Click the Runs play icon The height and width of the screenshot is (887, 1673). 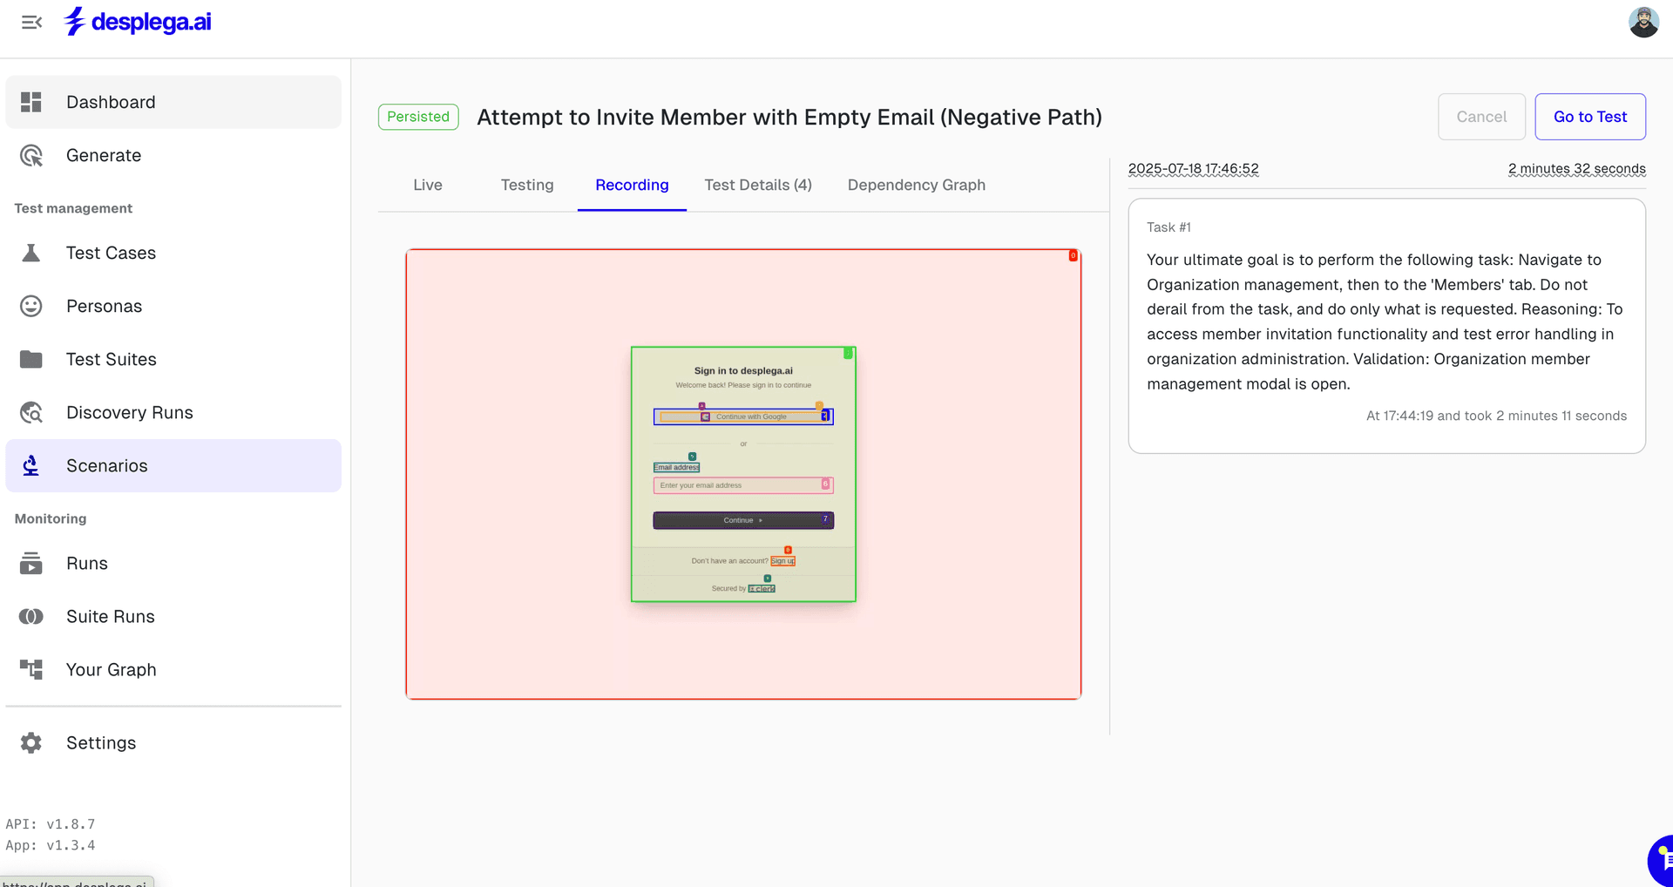[x=31, y=564]
